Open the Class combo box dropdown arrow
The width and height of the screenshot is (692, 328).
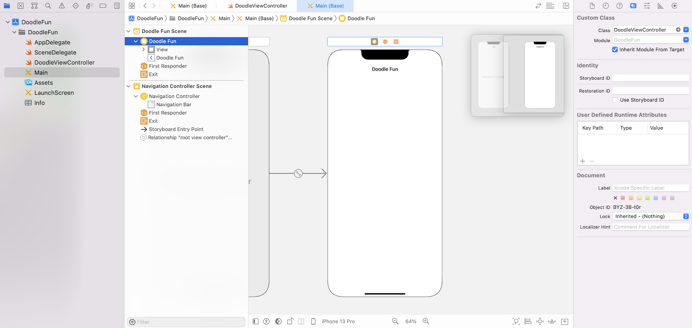click(686, 30)
